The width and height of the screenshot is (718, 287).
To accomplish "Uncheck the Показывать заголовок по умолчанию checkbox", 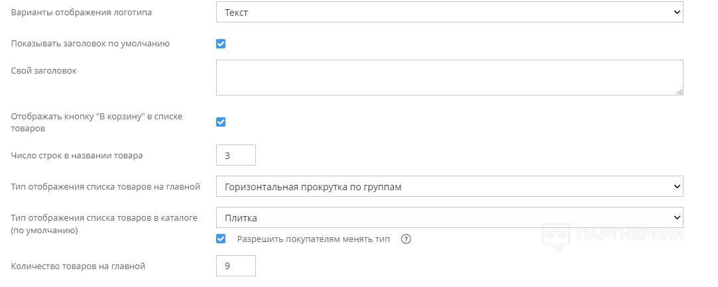I will pos(221,44).
